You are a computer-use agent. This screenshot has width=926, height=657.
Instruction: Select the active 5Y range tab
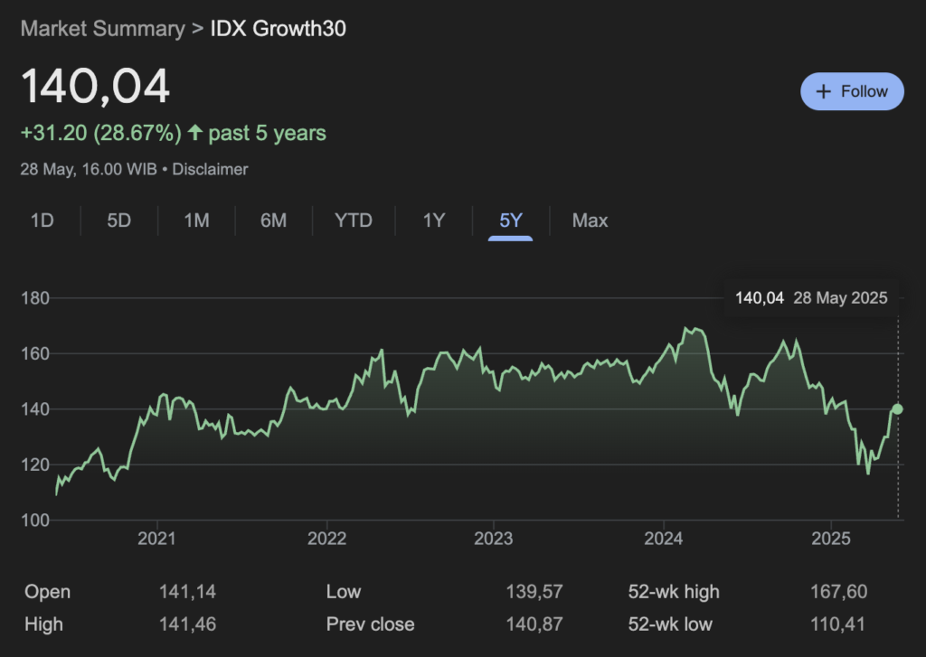coord(511,221)
